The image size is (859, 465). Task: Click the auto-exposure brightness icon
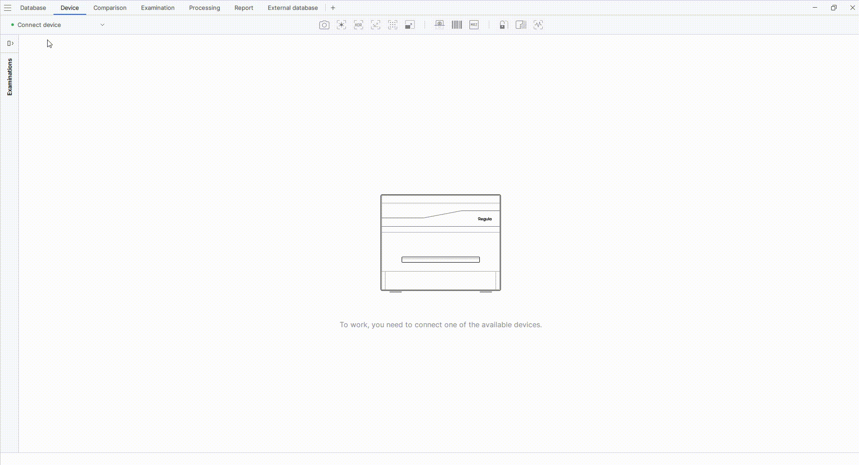point(341,25)
